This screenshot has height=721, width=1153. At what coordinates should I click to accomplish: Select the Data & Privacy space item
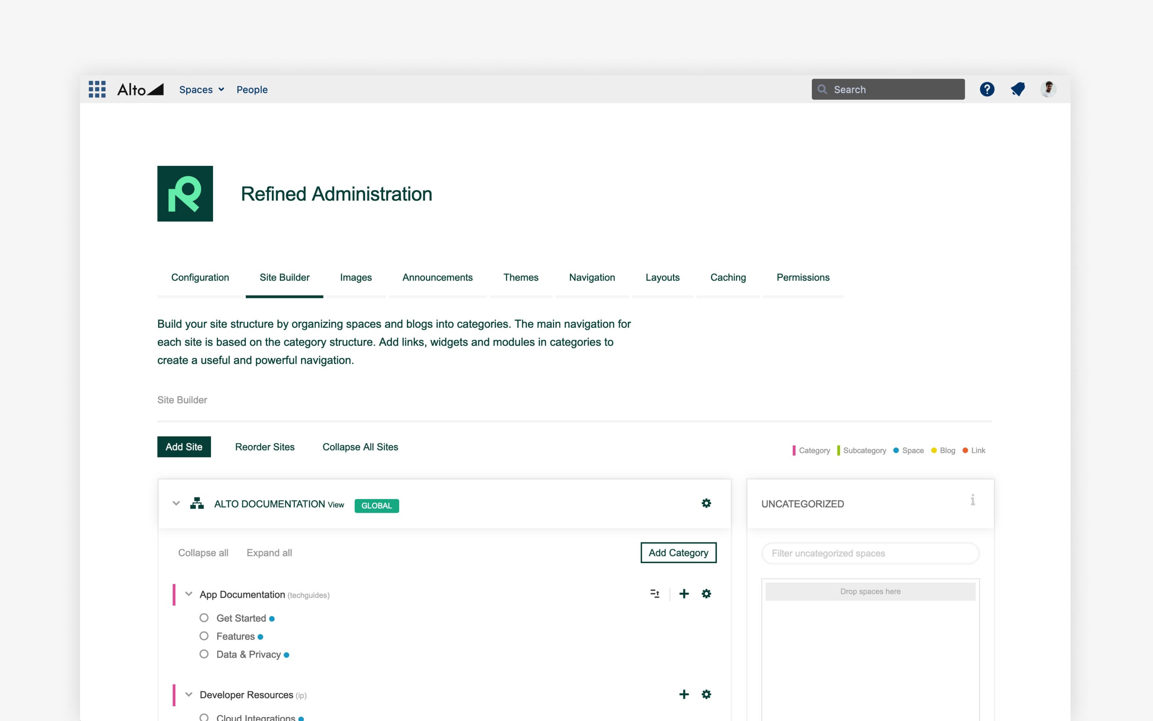pos(249,654)
